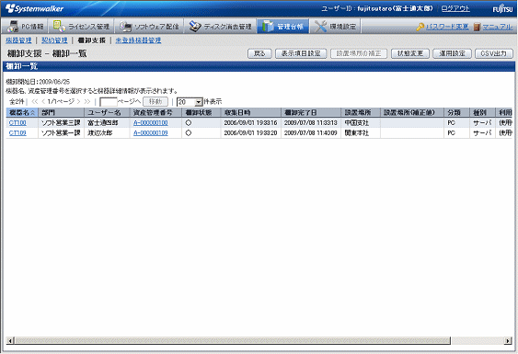Click the PC情報 computer icon
Screen dimensions: 518x354
coord(13,27)
